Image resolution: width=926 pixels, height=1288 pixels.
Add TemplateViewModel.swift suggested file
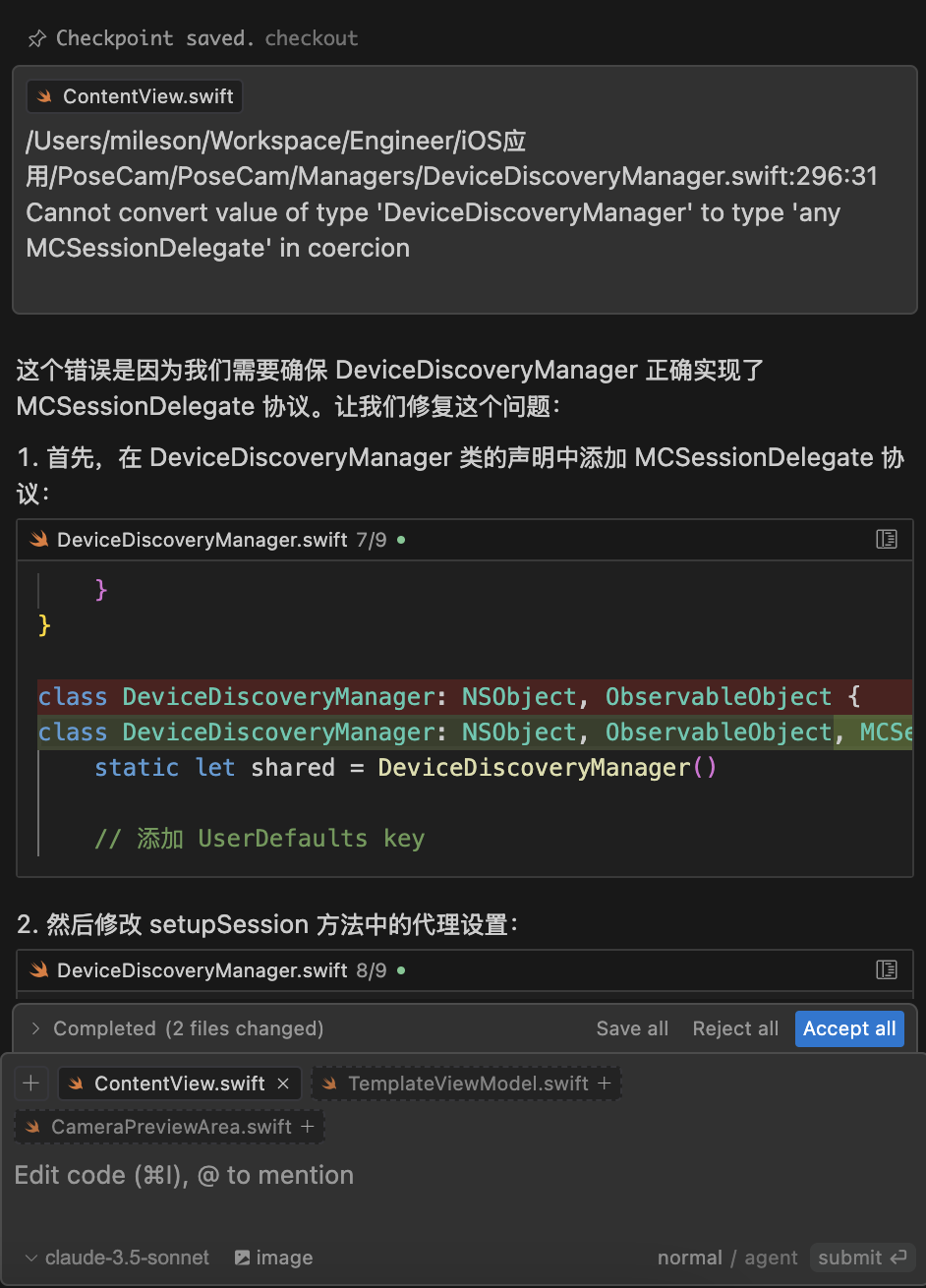pos(467,1083)
